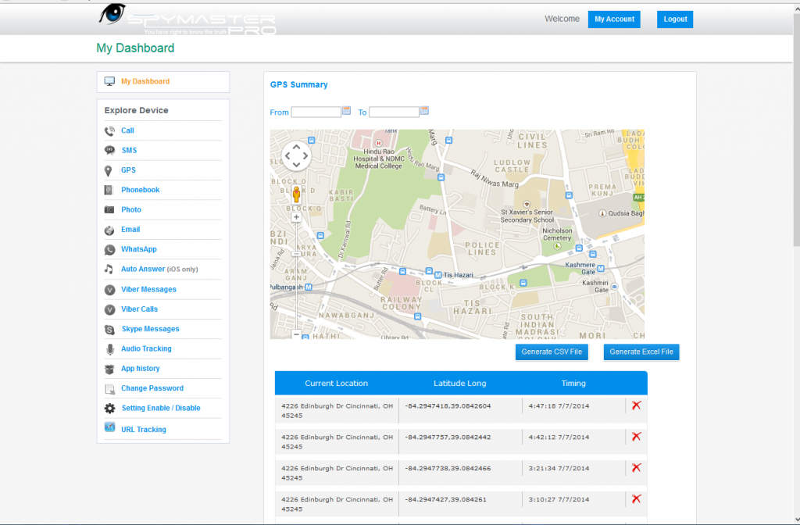Open the Change Password link
This screenshot has height=525, width=800.
pyautogui.click(x=152, y=388)
